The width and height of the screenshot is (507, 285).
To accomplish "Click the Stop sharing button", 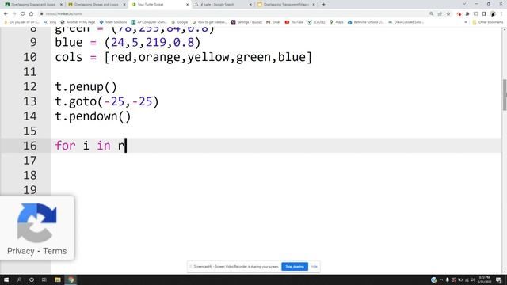I will coord(295,267).
